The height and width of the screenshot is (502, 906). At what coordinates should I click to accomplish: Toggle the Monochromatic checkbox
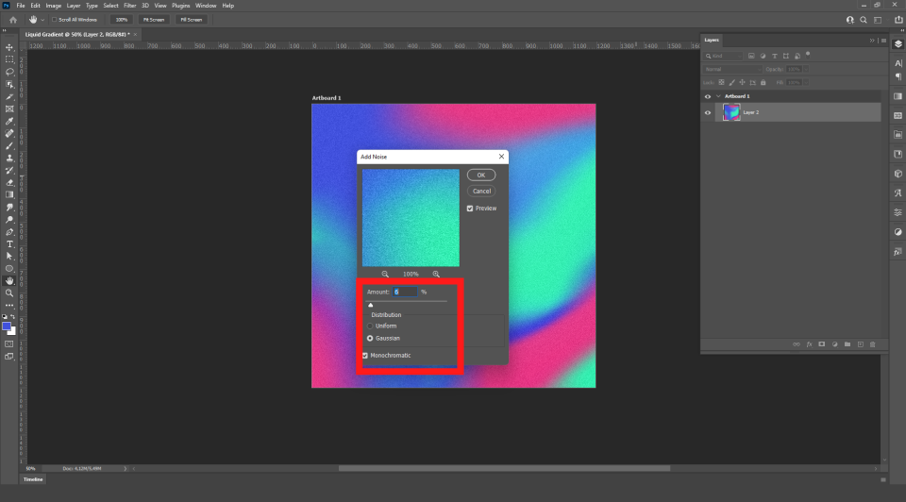click(x=365, y=356)
